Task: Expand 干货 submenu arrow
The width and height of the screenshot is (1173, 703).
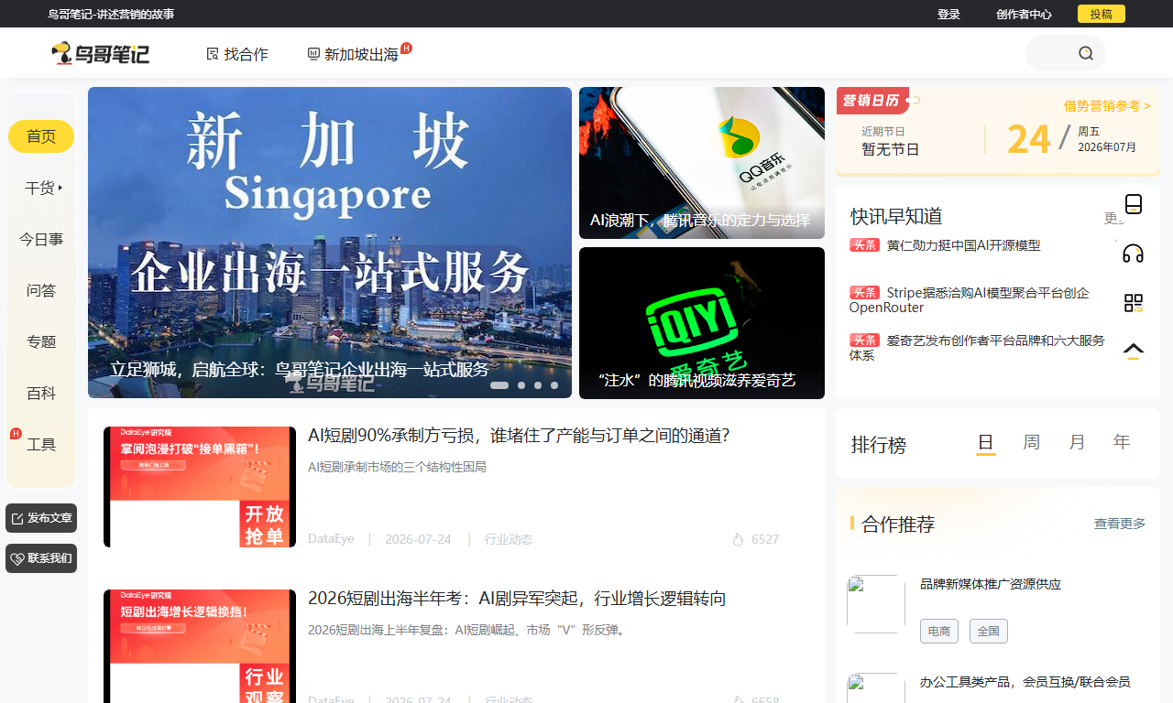Action: tap(60, 188)
